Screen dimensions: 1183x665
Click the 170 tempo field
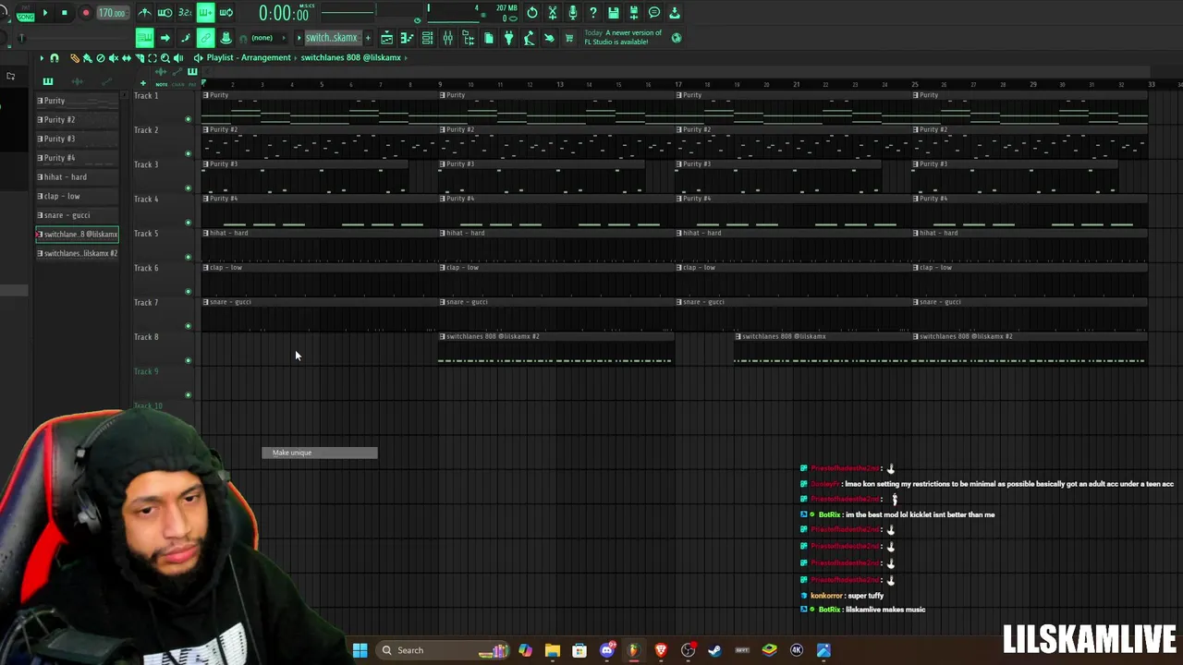[x=113, y=13]
